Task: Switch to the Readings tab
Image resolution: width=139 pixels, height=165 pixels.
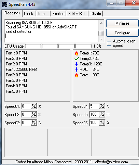Action: point(12,13)
